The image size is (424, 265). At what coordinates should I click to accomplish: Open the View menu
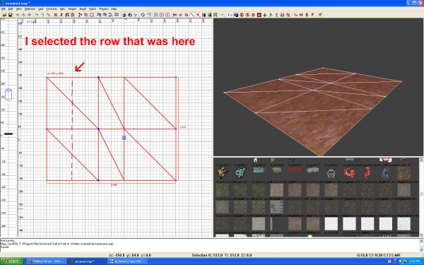[x=18, y=9]
